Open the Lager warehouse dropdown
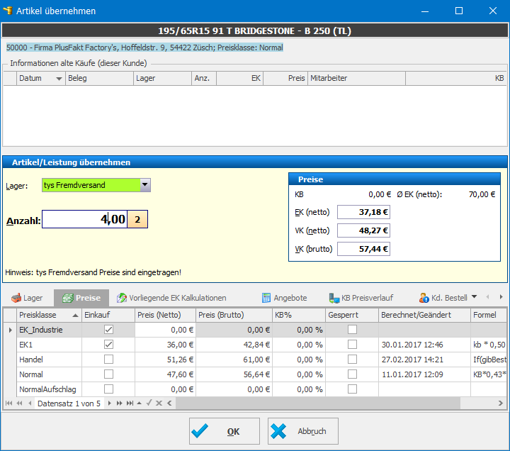The image size is (510, 451). point(145,185)
